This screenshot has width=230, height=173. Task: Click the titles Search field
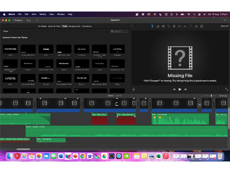point(119,31)
